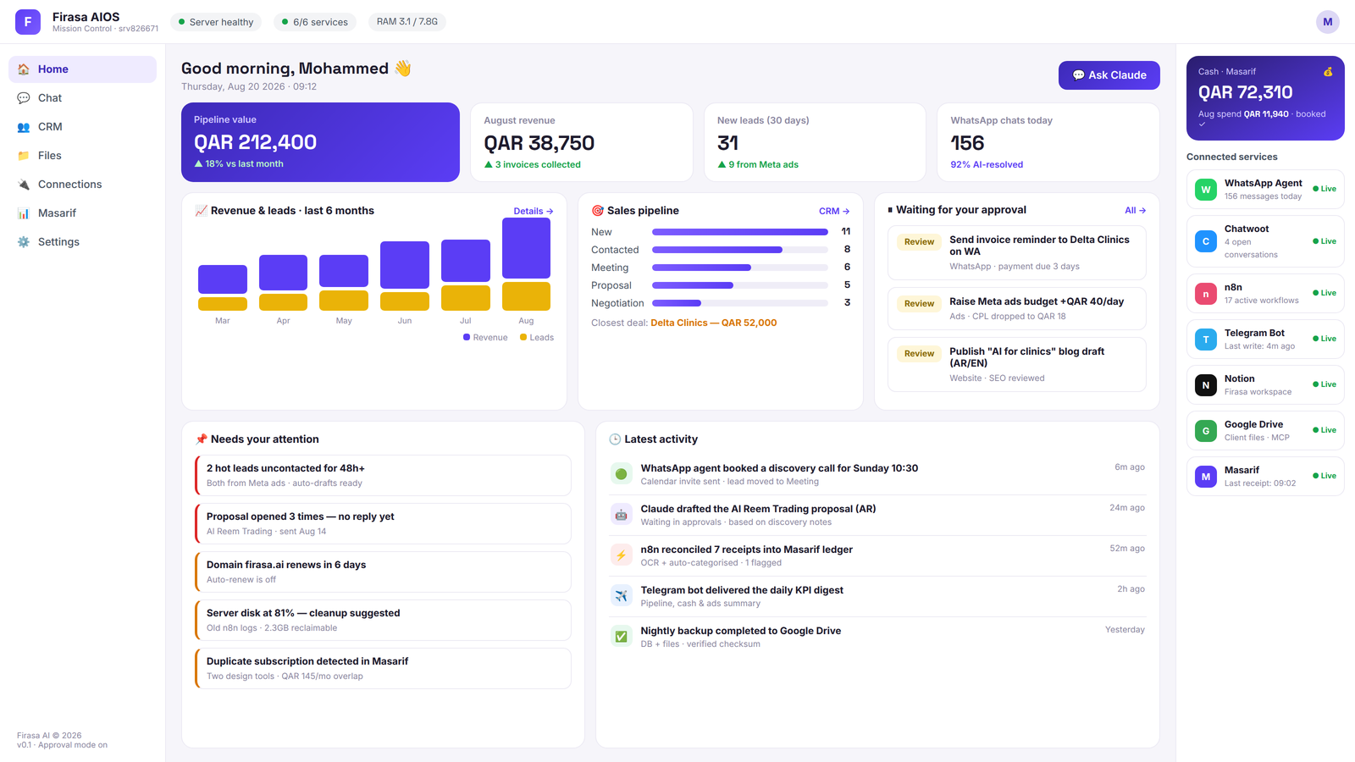Image resolution: width=1355 pixels, height=762 pixels.
Task: Open Masarif in the sidebar
Action: [82, 213]
